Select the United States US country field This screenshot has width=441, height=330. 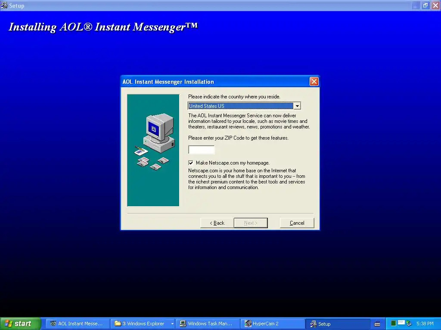[241, 106]
